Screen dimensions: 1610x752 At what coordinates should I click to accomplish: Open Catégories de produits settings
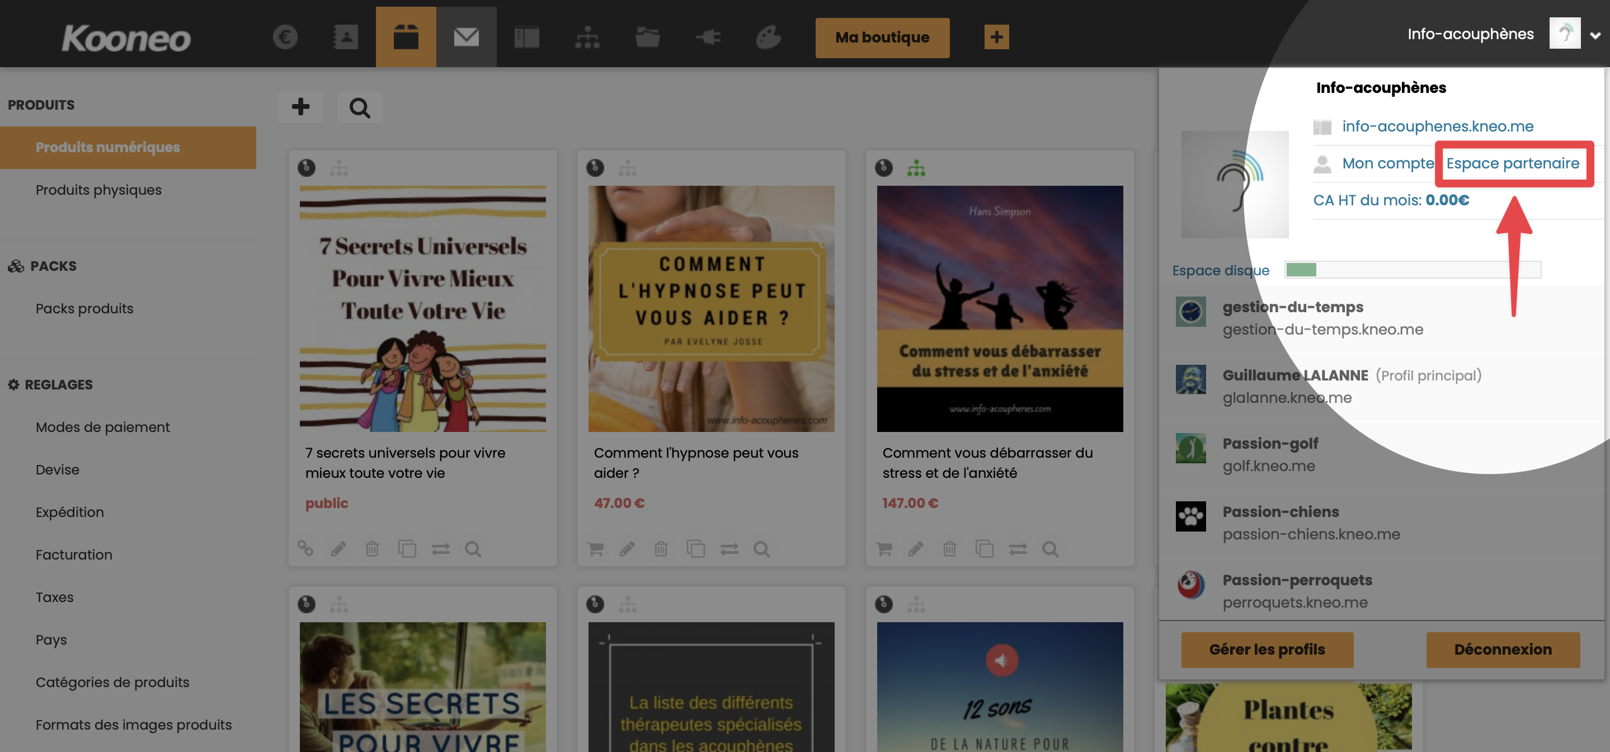coord(112,683)
